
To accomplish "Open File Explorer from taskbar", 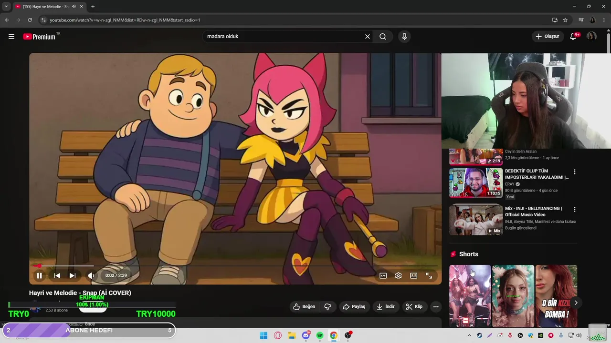I will 292,335.
